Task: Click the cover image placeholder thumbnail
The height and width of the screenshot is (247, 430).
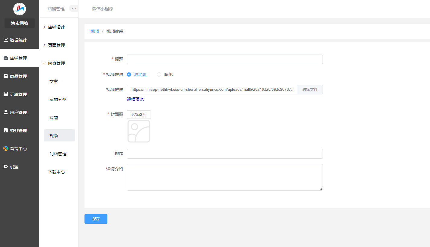Action: pos(139,131)
